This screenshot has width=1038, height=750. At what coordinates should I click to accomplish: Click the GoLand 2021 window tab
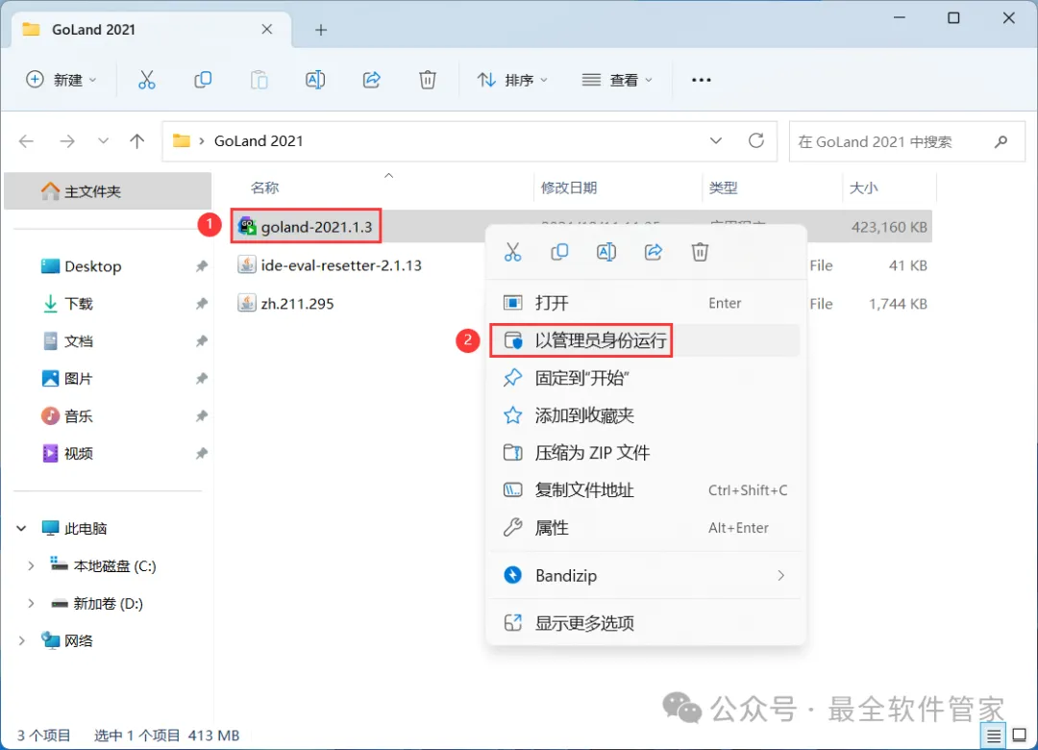tap(152, 30)
